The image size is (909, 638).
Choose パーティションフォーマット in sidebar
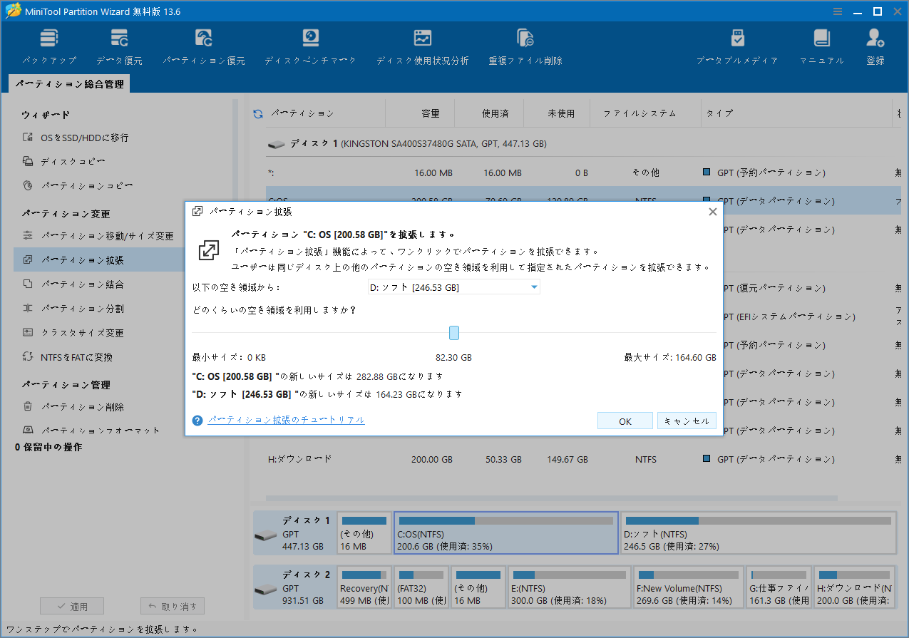[x=91, y=430]
